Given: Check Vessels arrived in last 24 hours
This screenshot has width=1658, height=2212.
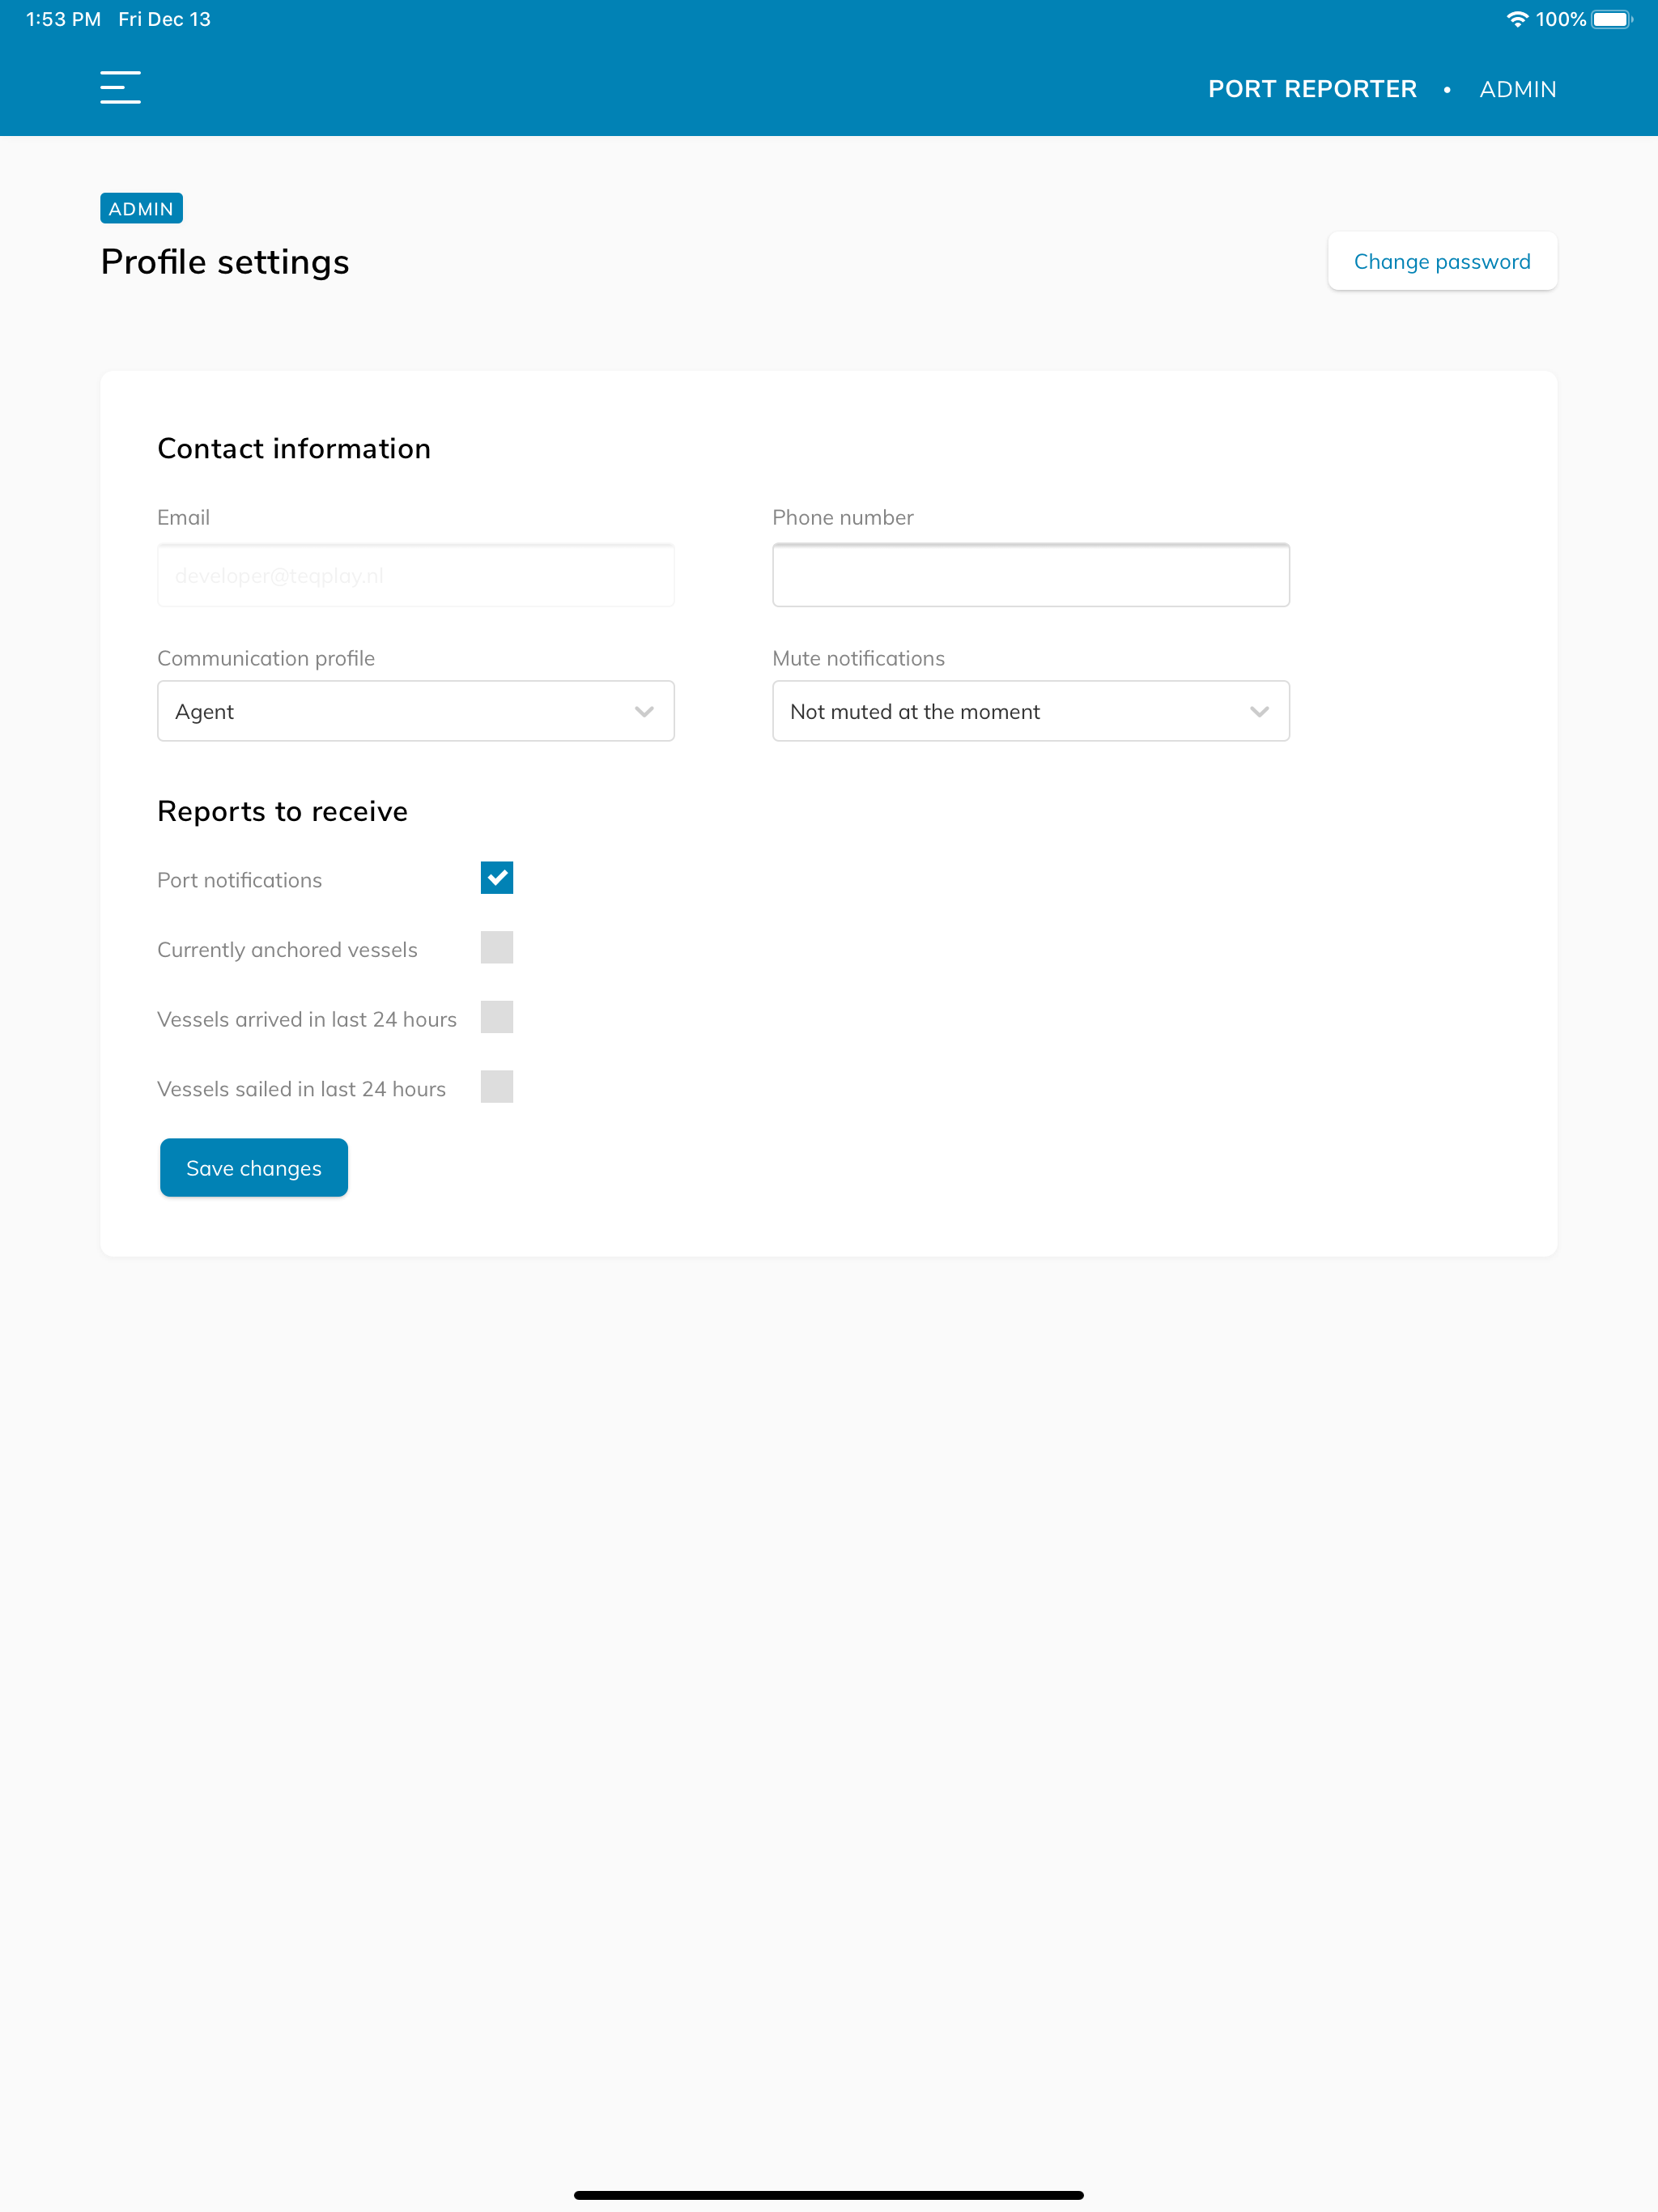Looking at the screenshot, I should [497, 1017].
